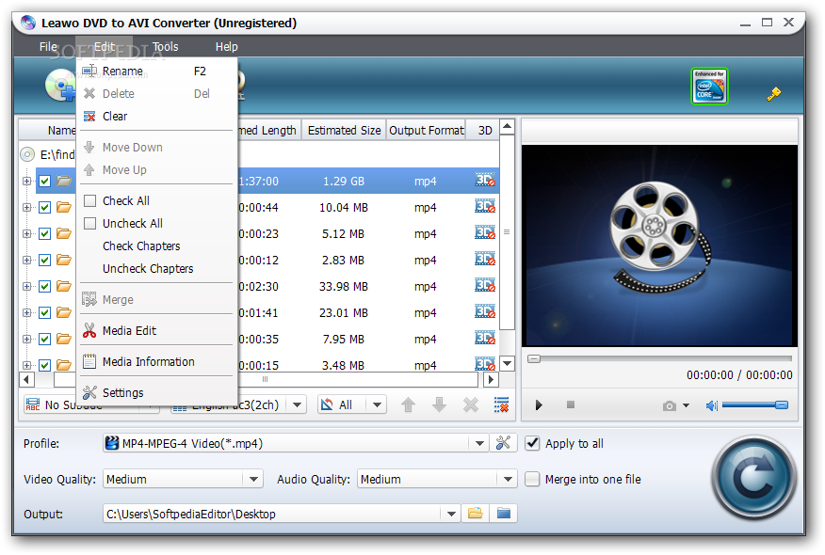This screenshot has height=555, width=825.
Task: Click the golden key register icon
Action: 773,94
